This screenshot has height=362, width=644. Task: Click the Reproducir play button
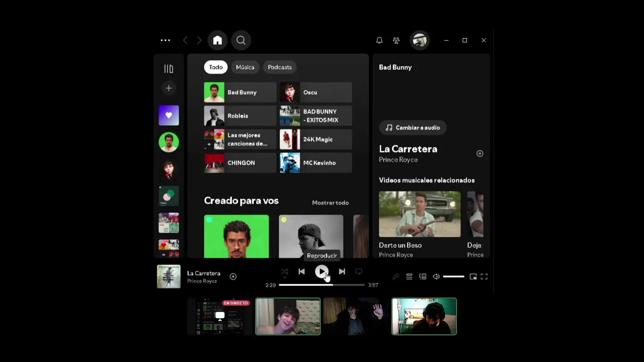tap(321, 271)
